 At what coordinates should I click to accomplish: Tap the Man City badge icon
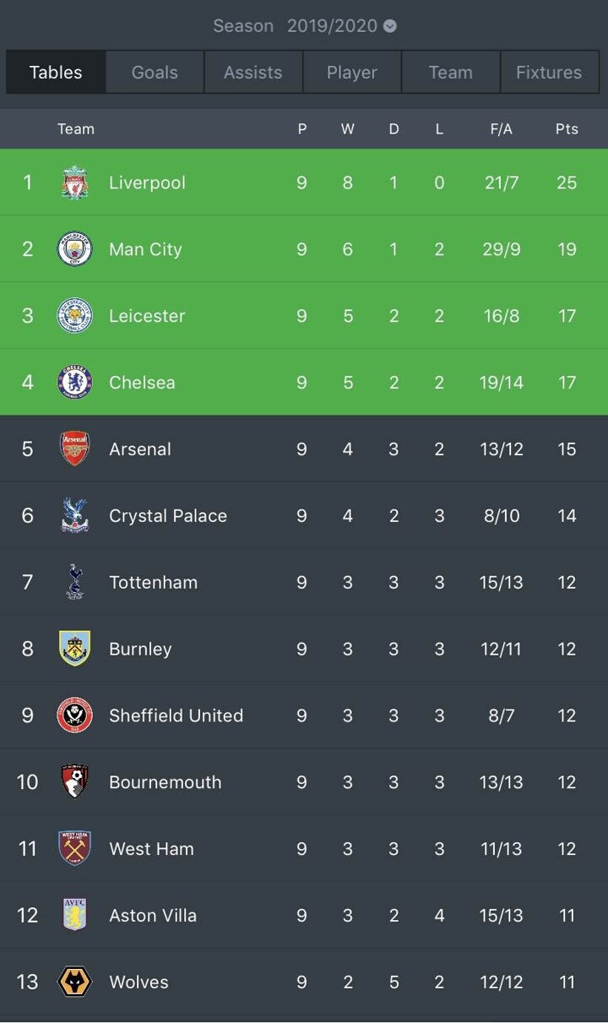coord(74,249)
